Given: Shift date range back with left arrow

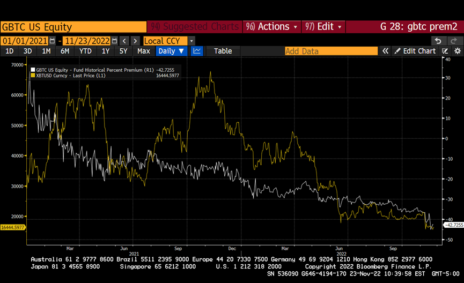Looking at the screenshot, I should coord(124,41).
